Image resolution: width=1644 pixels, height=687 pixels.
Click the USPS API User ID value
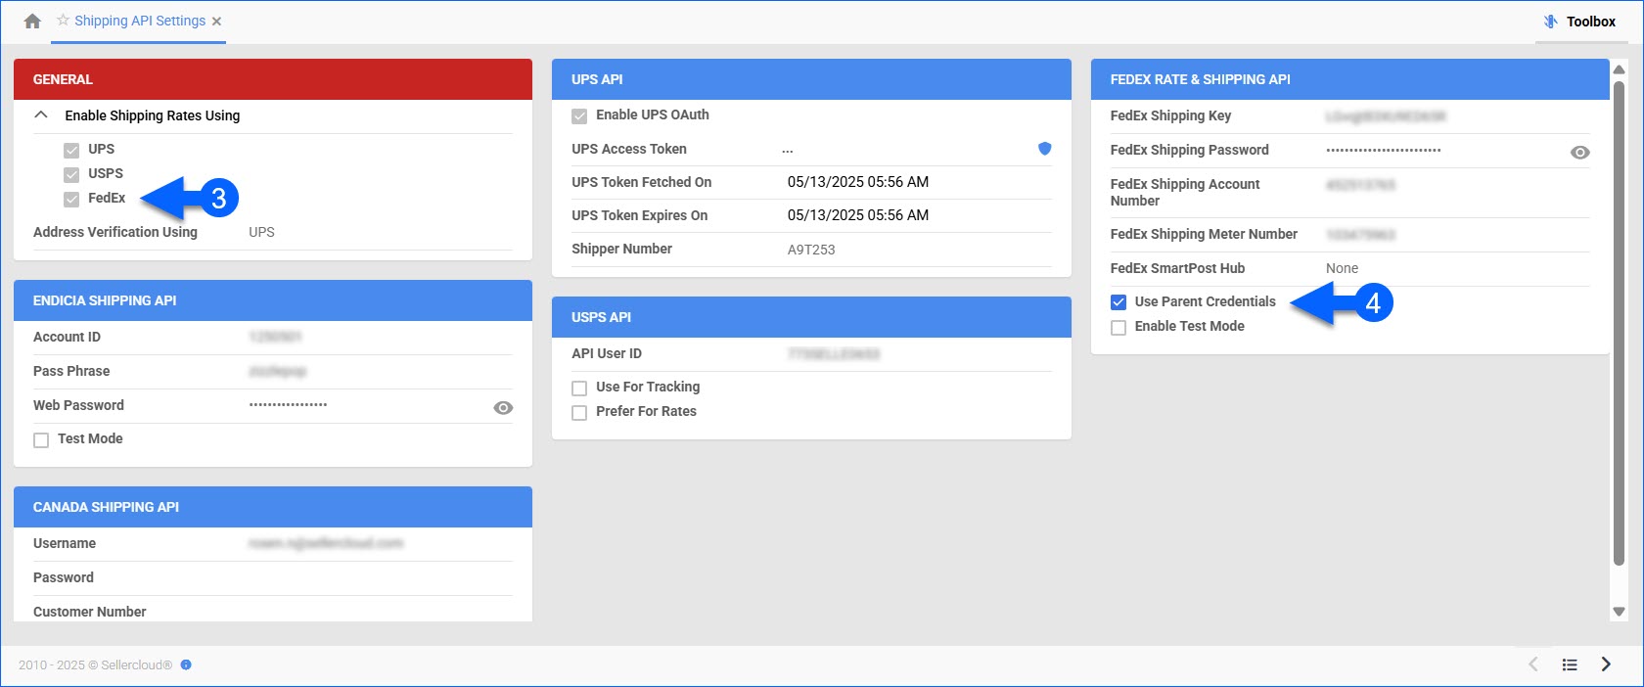(834, 353)
